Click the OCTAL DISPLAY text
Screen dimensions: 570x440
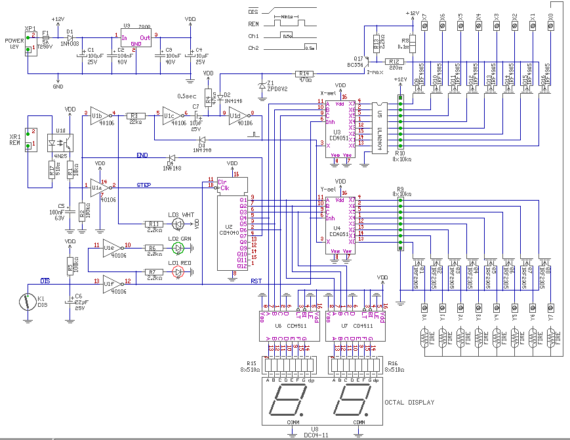point(409,402)
